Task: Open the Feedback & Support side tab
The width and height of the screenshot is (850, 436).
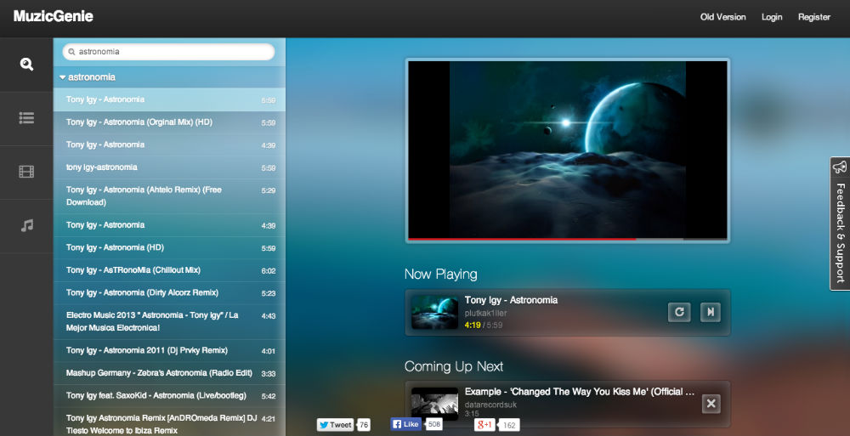Action: (840, 224)
